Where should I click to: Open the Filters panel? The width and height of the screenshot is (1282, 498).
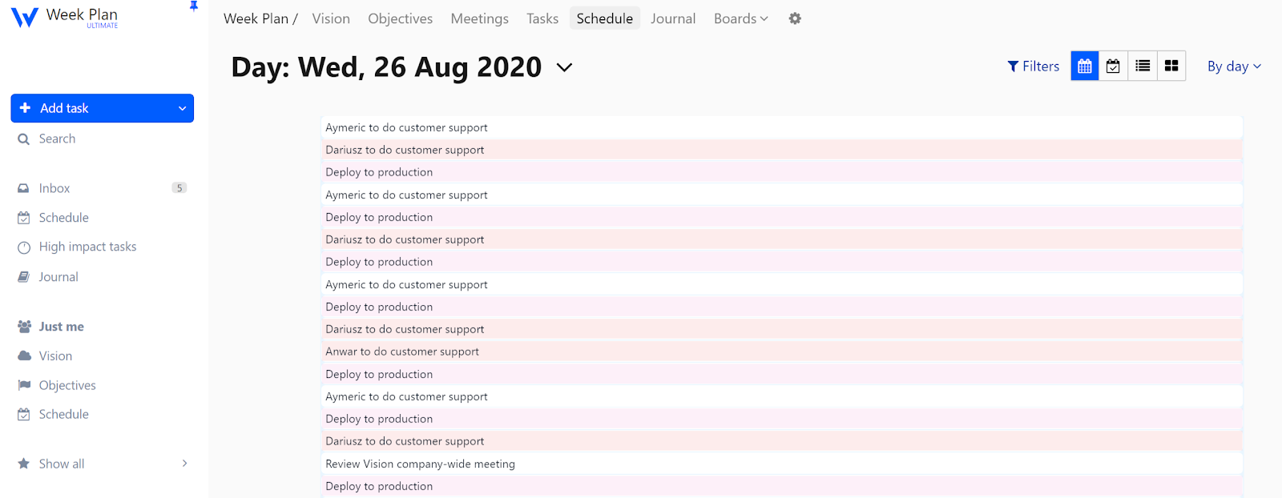[x=1033, y=66]
